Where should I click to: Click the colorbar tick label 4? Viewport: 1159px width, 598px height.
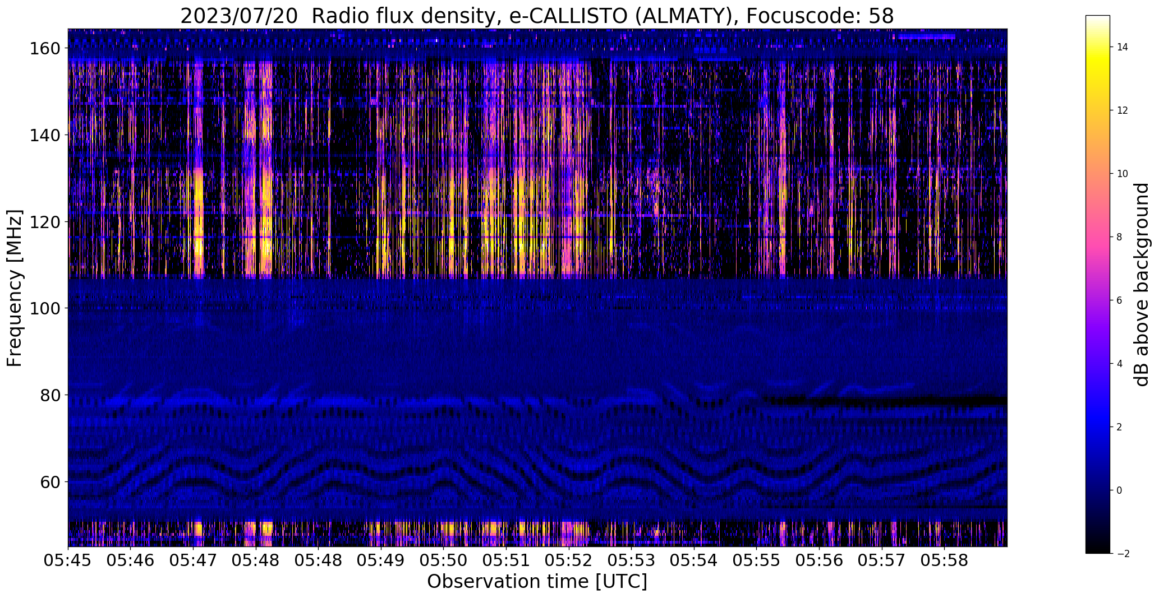pyautogui.click(x=1119, y=364)
